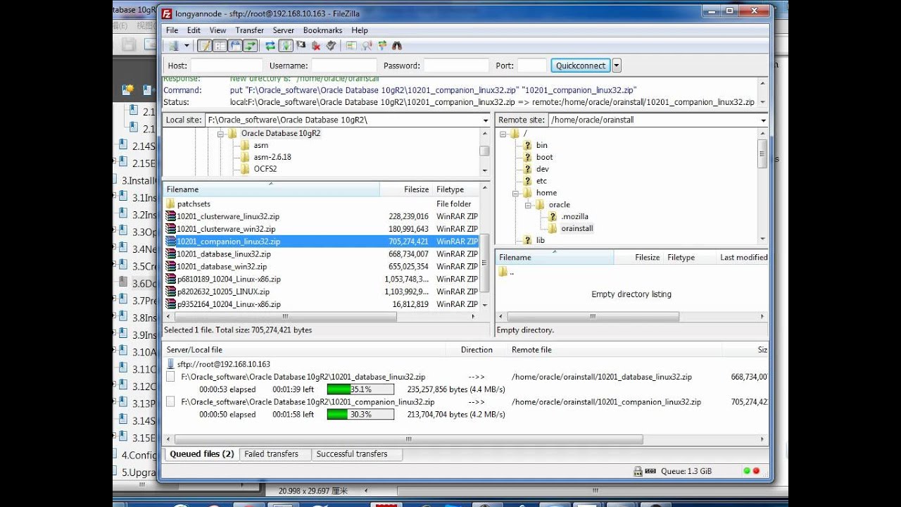Image resolution: width=901 pixels, height=507 pixels.
Task: Select the asm-2.6.18 local folder
Action: (x=272, y=157)
